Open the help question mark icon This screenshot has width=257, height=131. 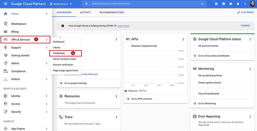coord(231,4)
